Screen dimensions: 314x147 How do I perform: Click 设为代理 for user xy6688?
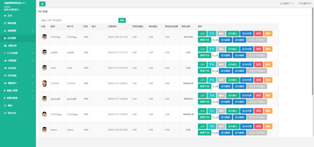[x=247, y=49]
